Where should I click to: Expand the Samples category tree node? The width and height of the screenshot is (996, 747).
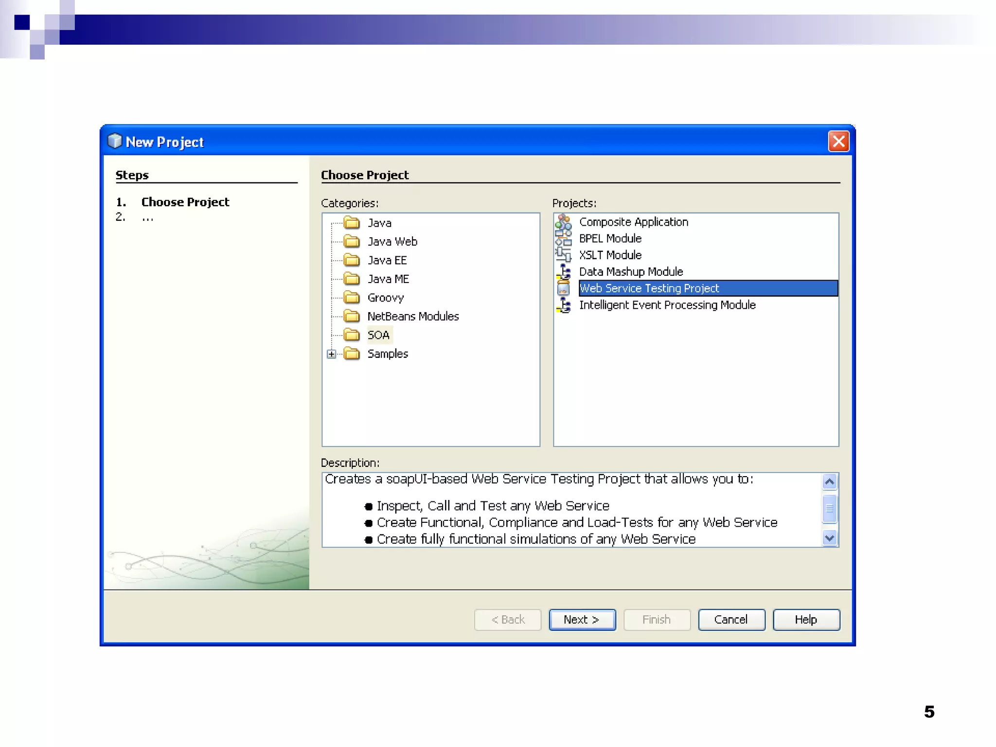(x=331, y=354)
